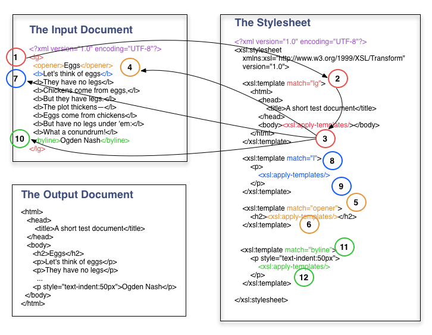Click the '<p>Let's think of eggs</p>' line

(74, 262)
